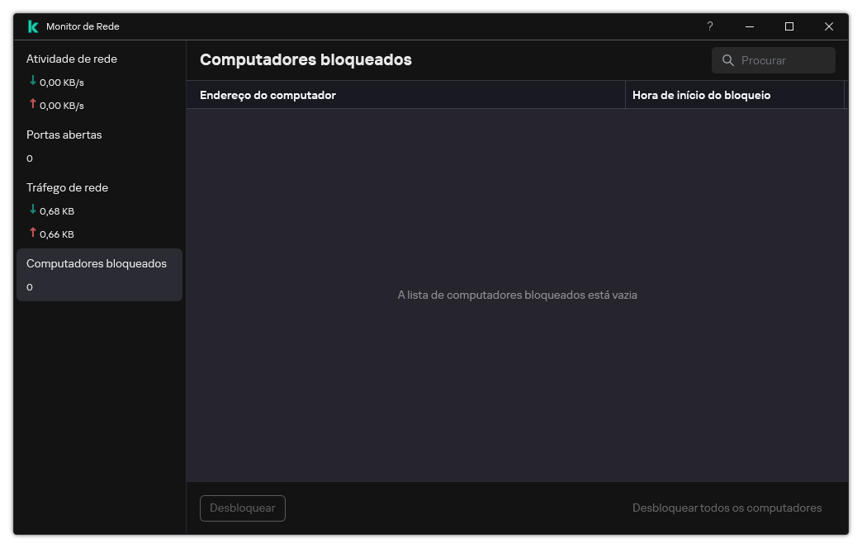Select Tráfego de rede in the sidebar
This screenshot has width=862, height=548.
click(67, 187)
